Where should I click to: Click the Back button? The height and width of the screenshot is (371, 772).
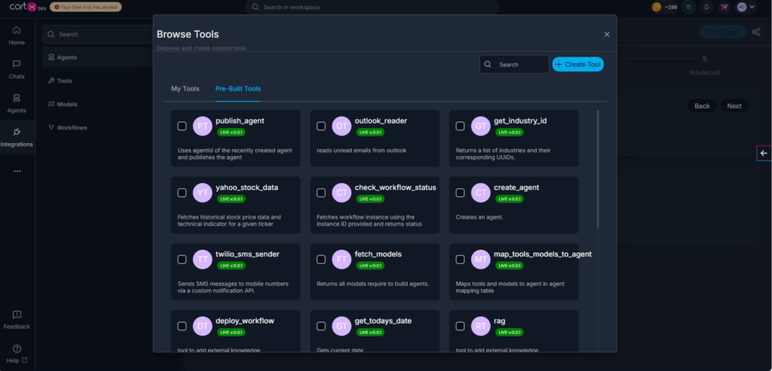[x=702, y=106]
